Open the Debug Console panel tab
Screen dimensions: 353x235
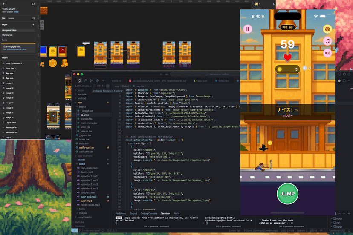(x=149, y=213)
